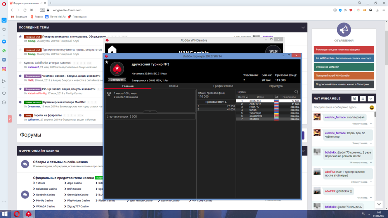Open the График стеков tab
The height and width of the screenshot is (218, 388).
(223, 86)
